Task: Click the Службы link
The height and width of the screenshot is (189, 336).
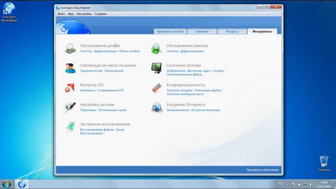Action: (x=218, y=71)
